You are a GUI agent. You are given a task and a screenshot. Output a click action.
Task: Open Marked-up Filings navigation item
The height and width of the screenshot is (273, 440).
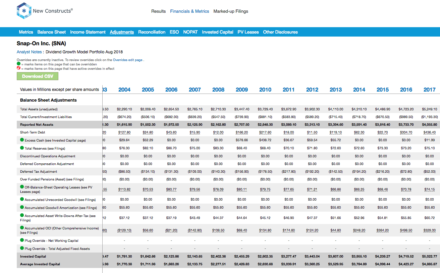click(x=231, y=11)
